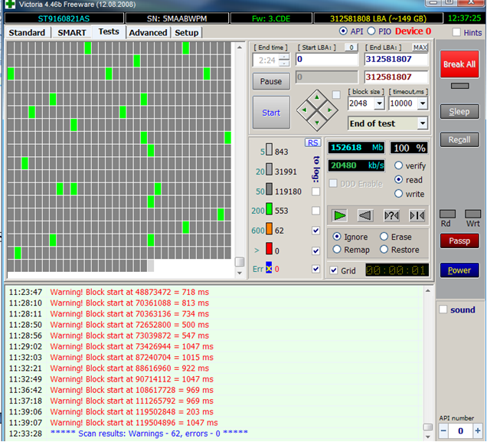Select the verify test mode
This screenshot has width=487, height=442.
click(x=398, y=165)
